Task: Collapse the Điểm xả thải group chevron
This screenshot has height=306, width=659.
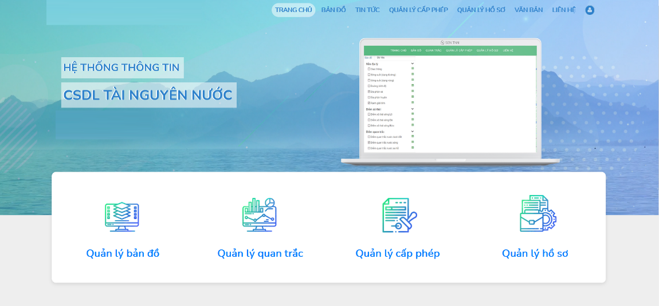Action: [x=412, y=109]
